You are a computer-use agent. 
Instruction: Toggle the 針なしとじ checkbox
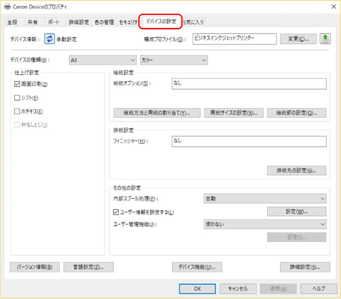point(17,125)
